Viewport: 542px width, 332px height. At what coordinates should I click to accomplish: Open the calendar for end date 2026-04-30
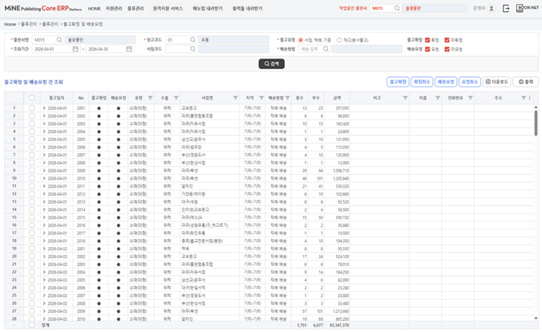click(129, 49)
